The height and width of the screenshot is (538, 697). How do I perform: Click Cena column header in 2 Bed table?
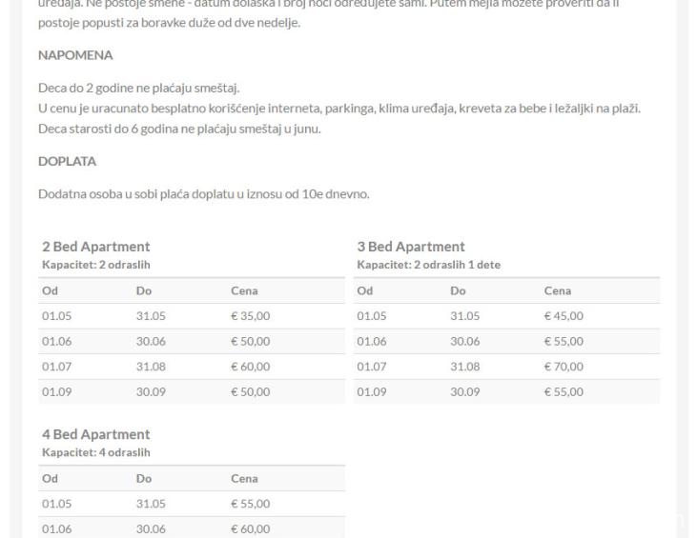[245, 290]
